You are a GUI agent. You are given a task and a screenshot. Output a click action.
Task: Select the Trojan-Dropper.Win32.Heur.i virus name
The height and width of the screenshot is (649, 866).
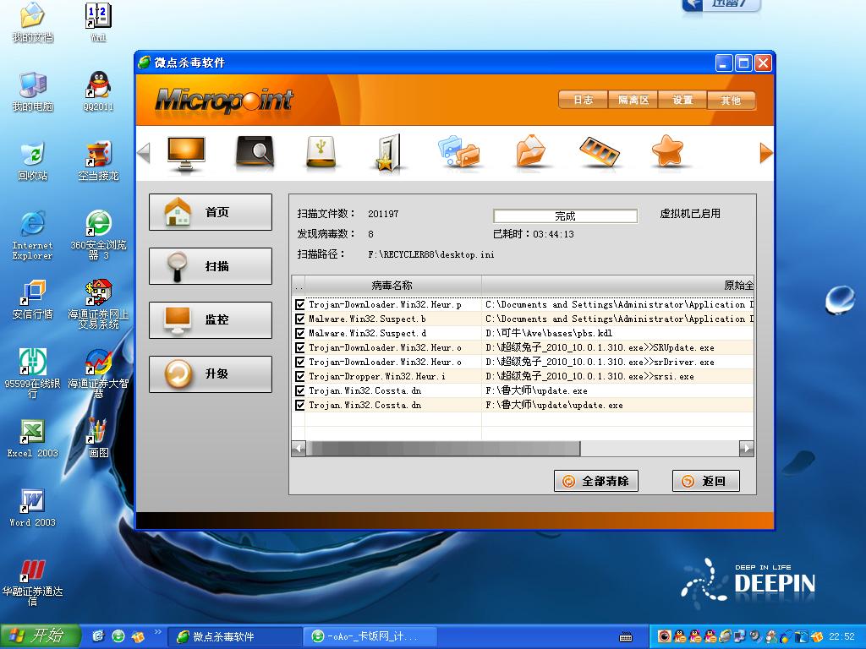(x=377, y=376)
